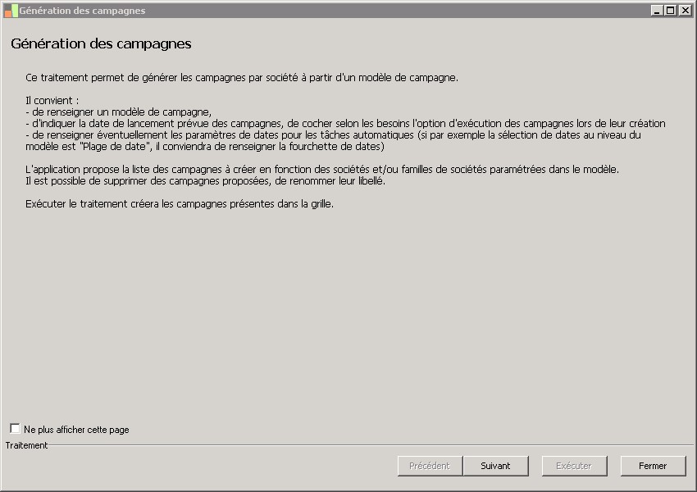Screen dimensions: 697x492
Task: Click the 'Il convient :' line
Action: (x=52, y=101)
